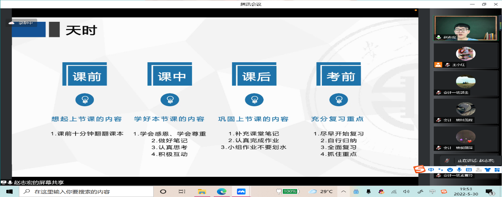Open the Sogou emoji face panel

(451, 170)
